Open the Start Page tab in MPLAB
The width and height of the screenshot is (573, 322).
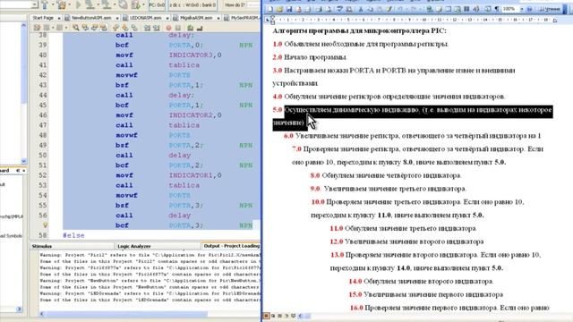coord(43,18)
